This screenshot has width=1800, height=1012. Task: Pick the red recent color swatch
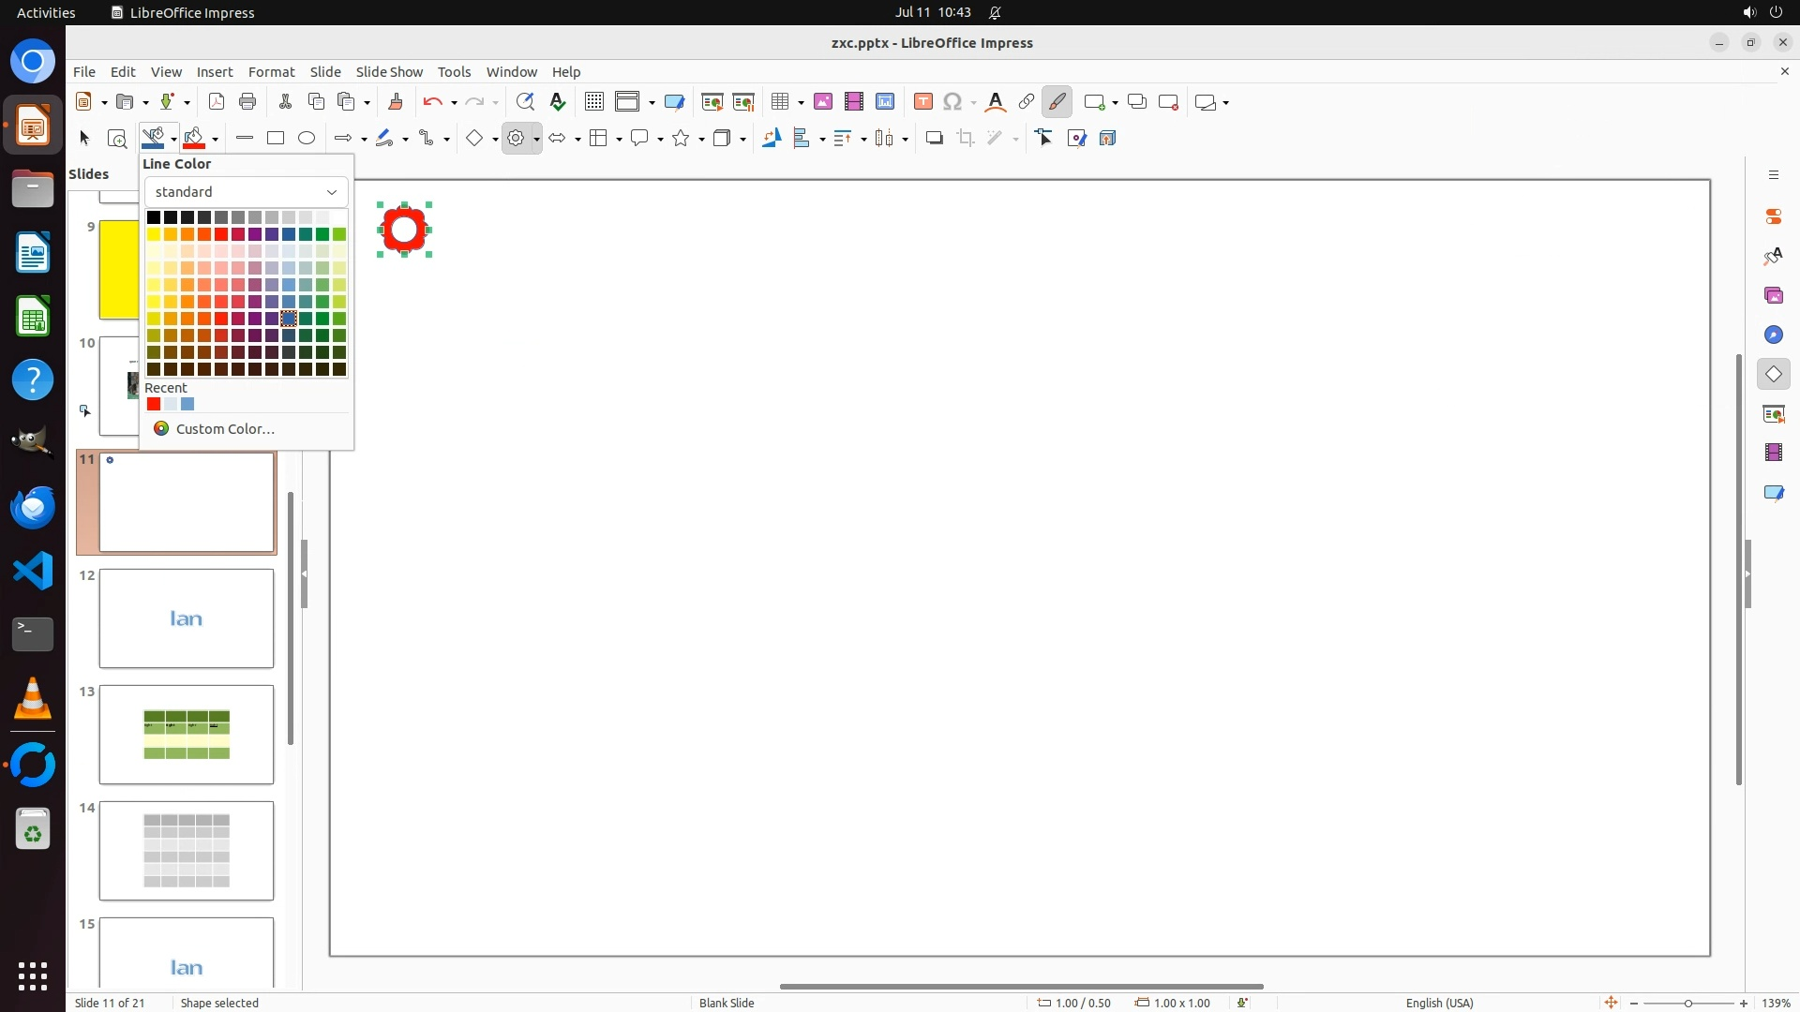click(154, 405)
